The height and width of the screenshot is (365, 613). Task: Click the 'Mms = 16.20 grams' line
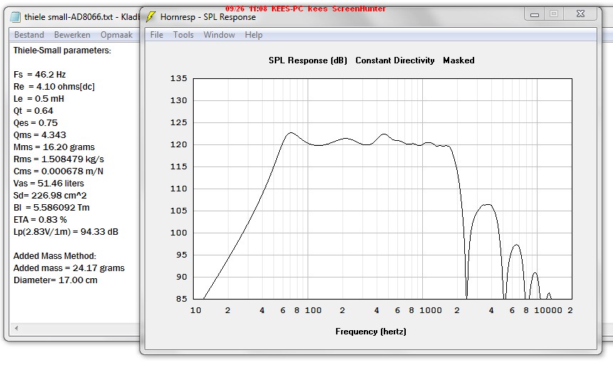54,147
